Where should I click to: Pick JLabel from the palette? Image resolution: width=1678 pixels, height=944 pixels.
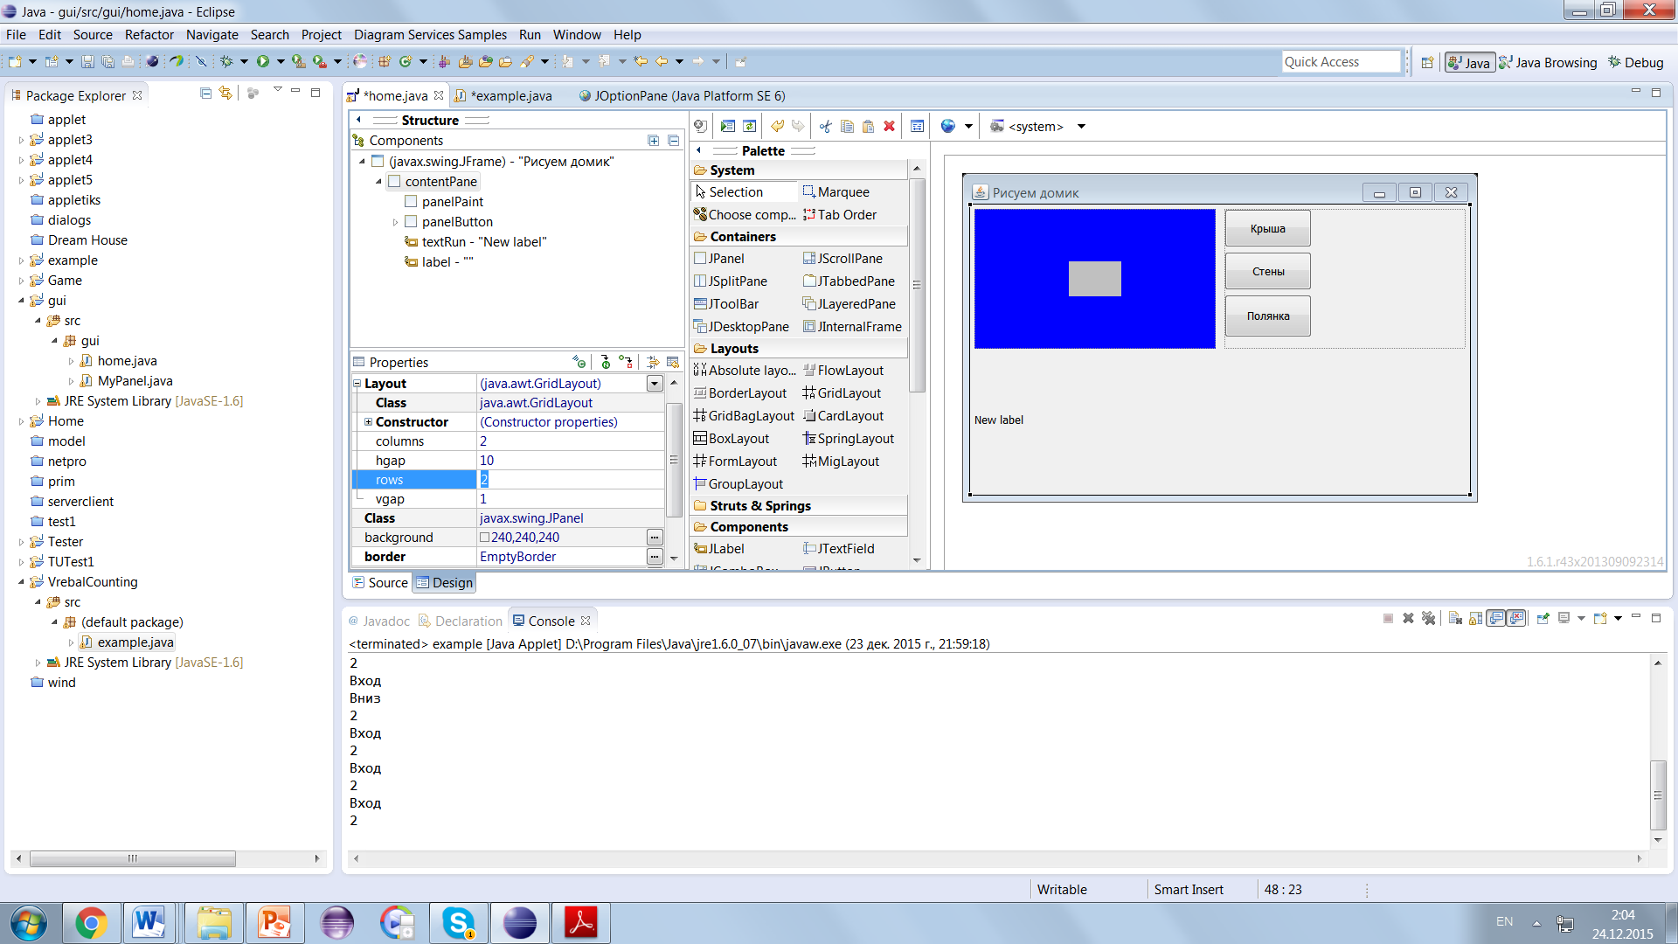pyautogui.click(x=719, y=549)
